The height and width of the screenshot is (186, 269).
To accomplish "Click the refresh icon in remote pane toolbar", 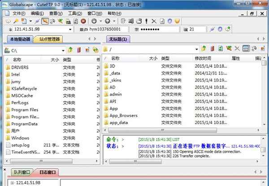I will click(220, 49).
